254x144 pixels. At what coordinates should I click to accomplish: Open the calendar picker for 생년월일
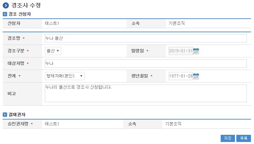pyautogui.click(x=196, y=76)
